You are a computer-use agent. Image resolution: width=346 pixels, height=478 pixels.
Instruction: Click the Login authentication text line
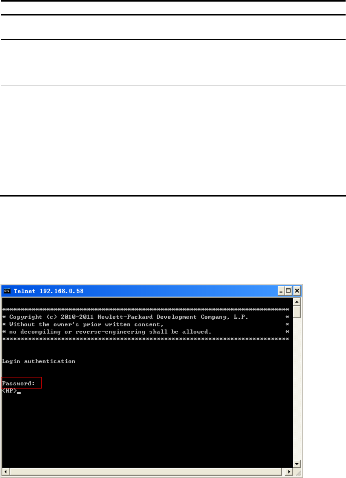click(x=38, y=361)
